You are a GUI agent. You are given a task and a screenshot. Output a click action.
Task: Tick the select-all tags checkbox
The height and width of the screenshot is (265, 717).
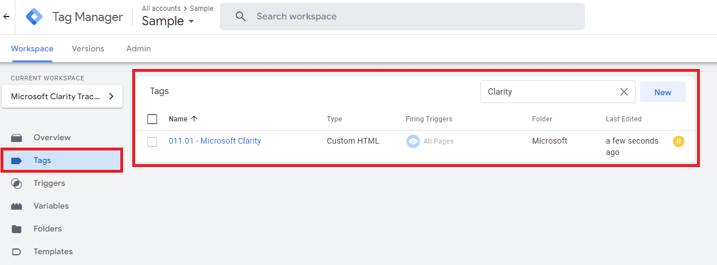click(152, 119)
